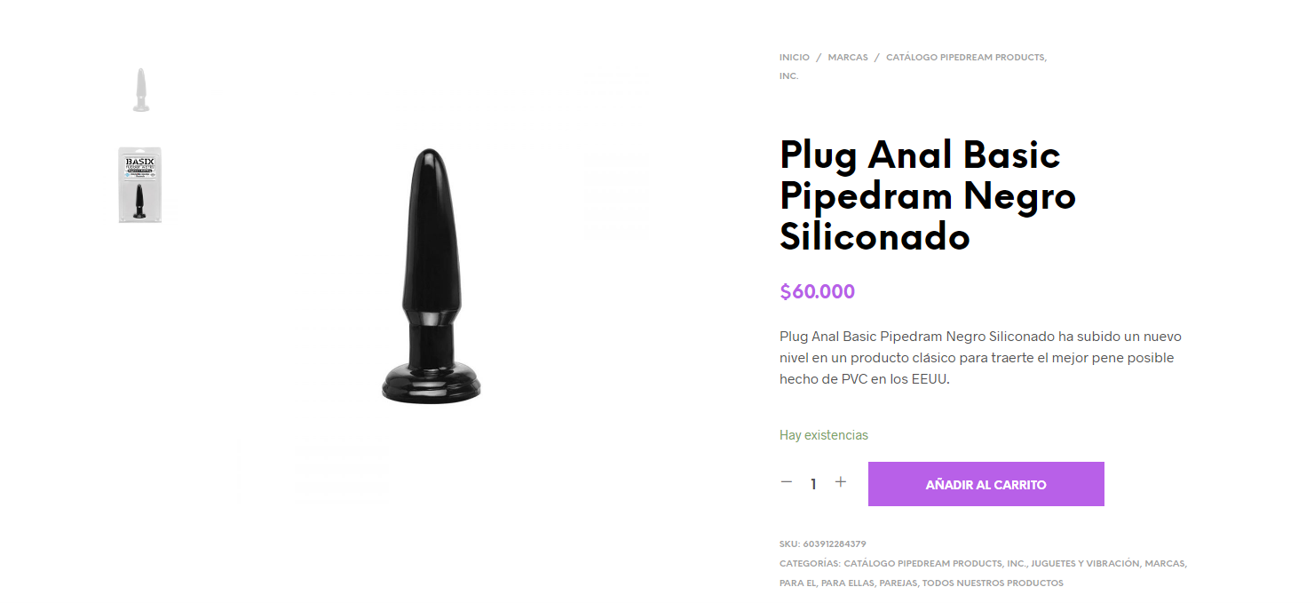Viewport: 1314px width, 603px height.
Task: Click the product title heading
Action: pos(928,196)
